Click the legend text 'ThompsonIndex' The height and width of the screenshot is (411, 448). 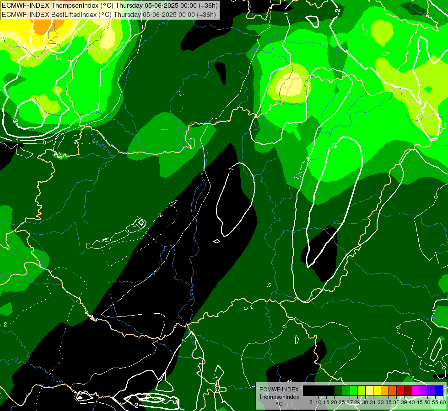click(279, 397)
